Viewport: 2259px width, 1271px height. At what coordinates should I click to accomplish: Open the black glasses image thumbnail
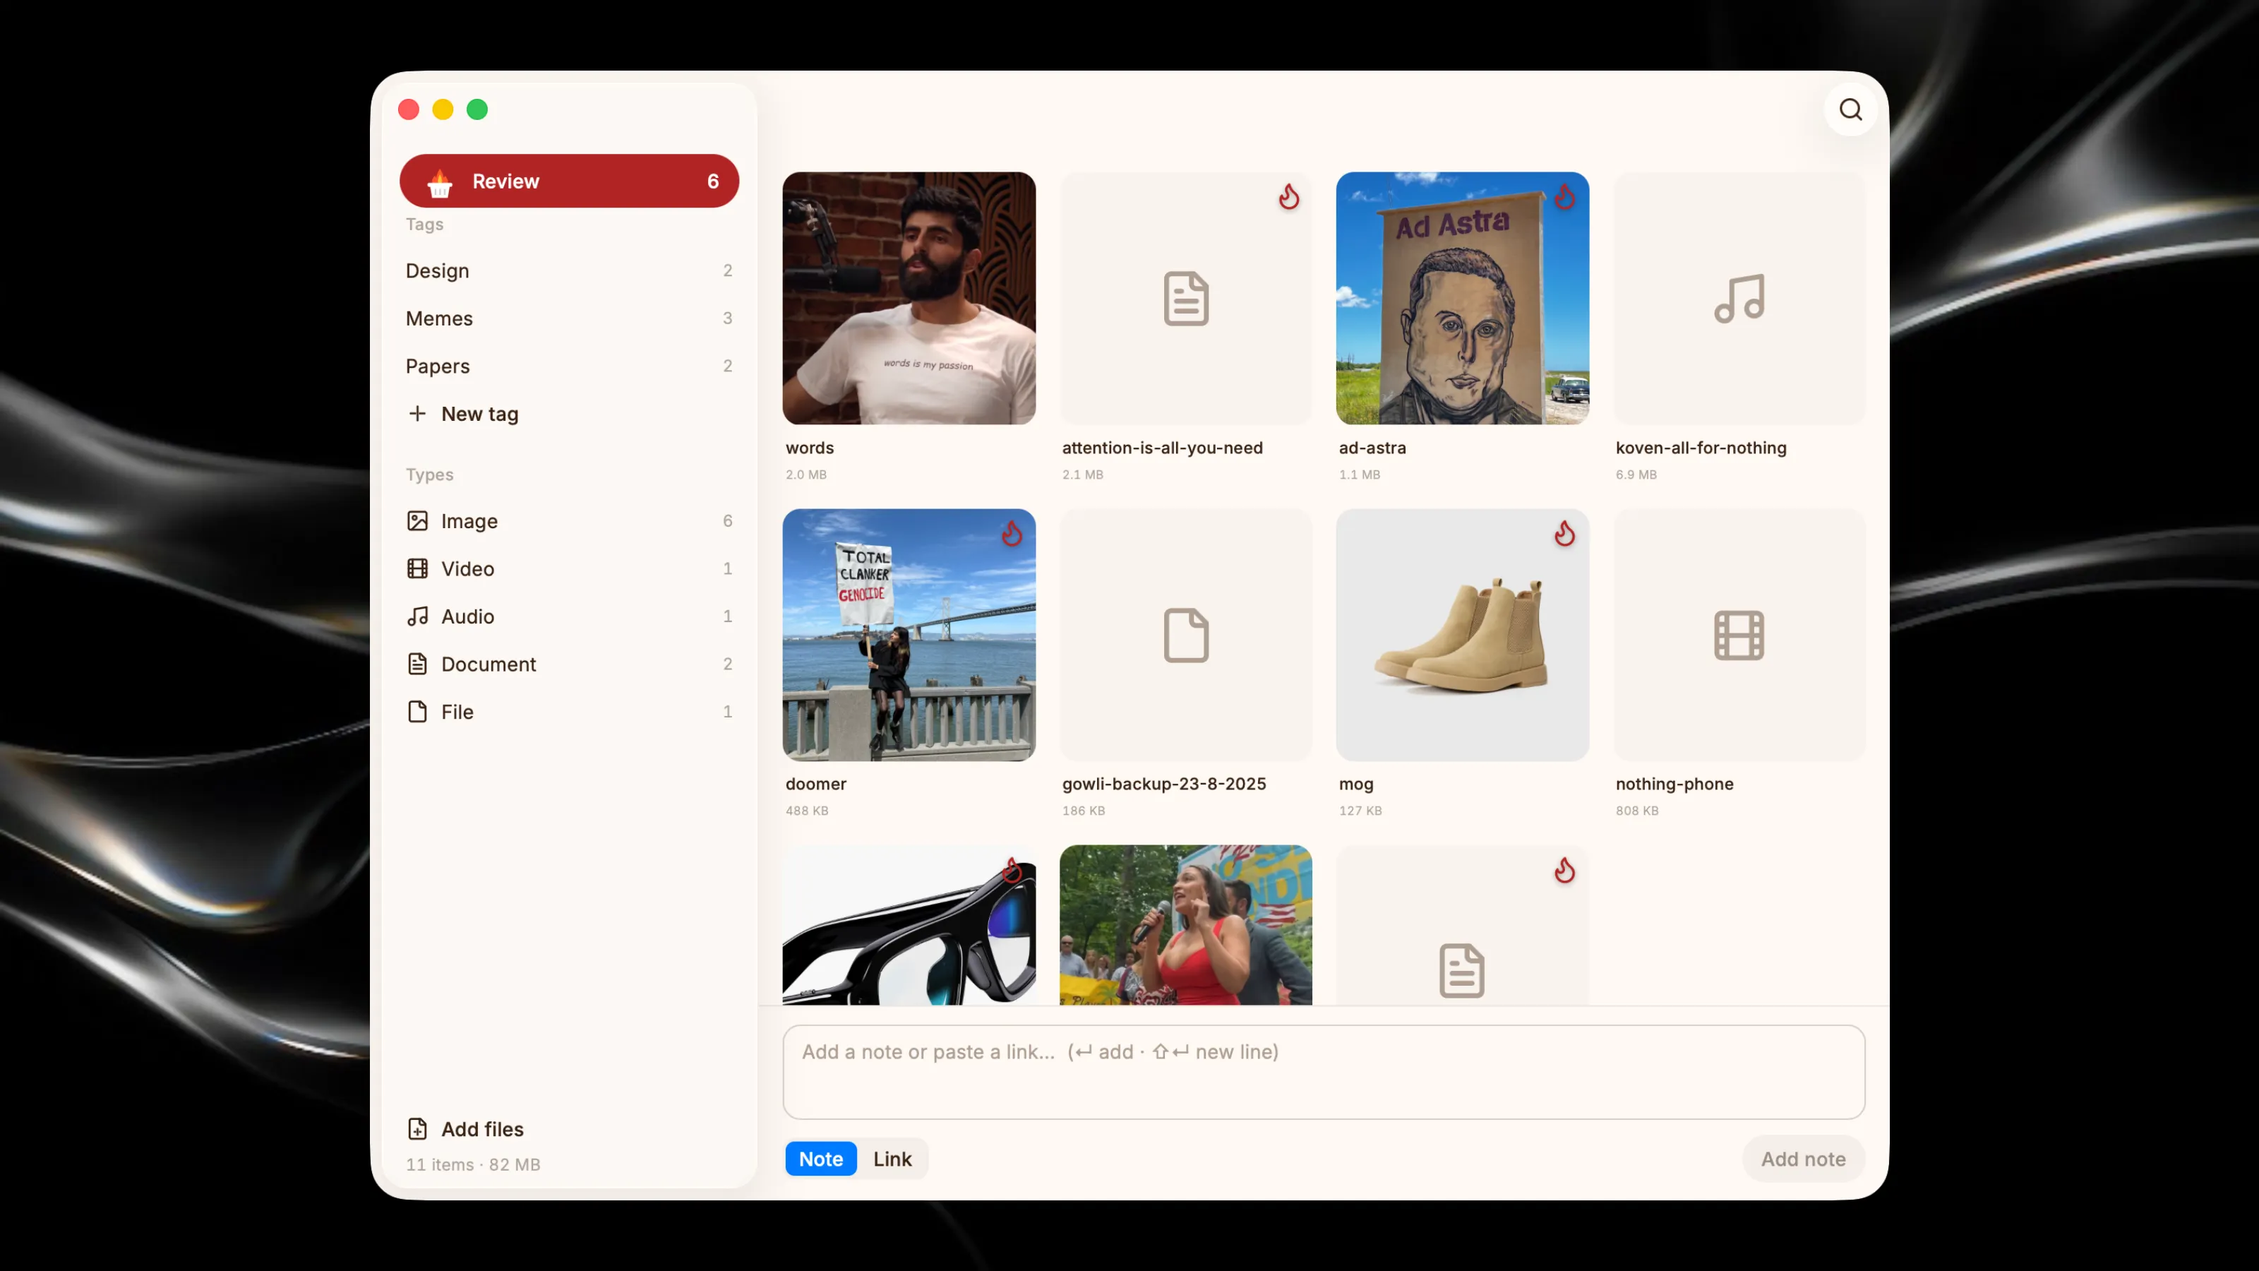click(909, 926)
